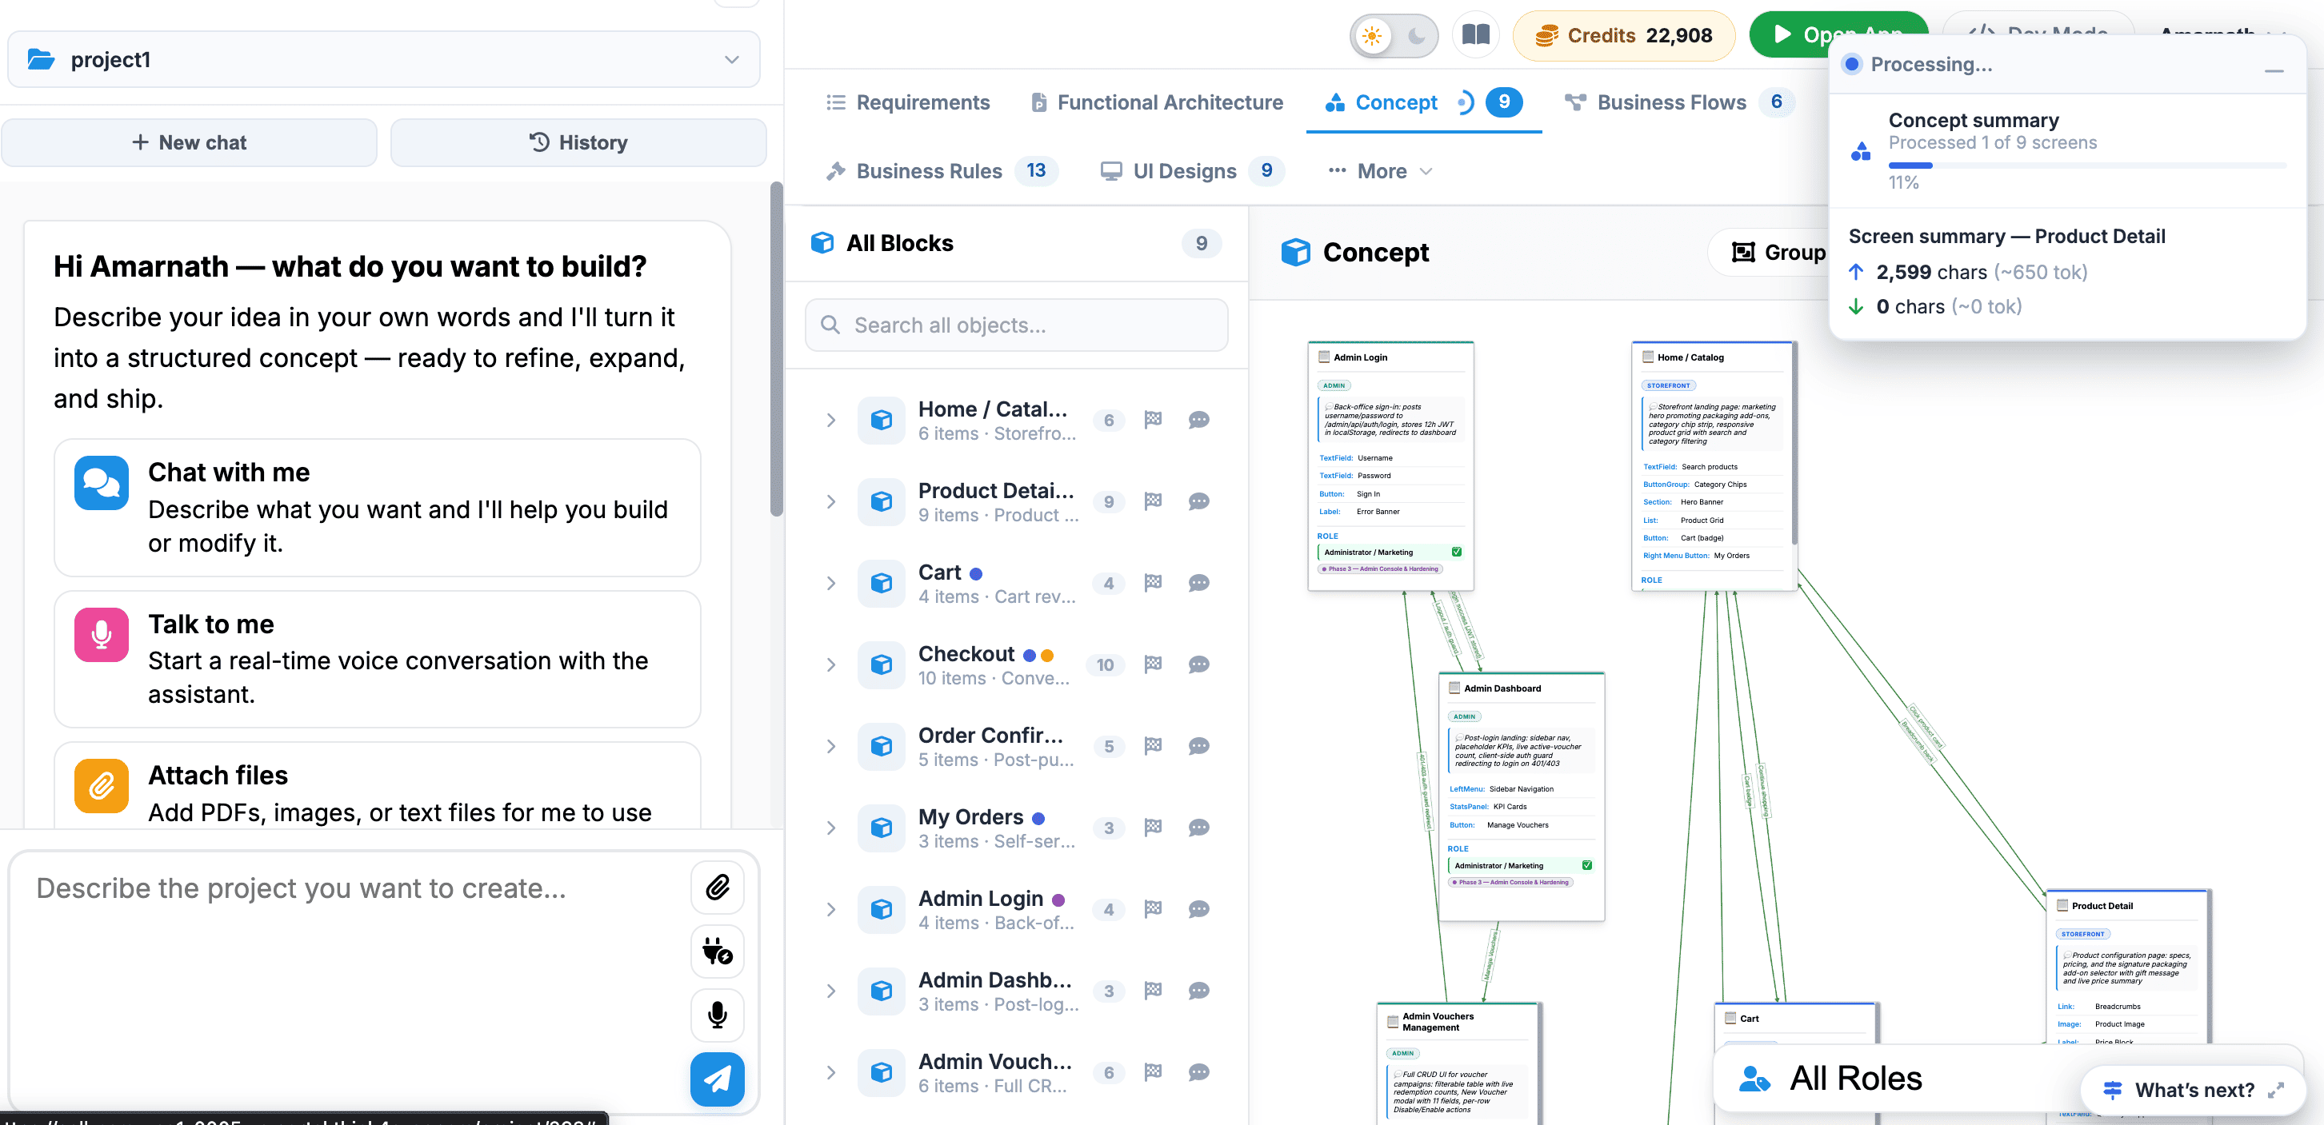Minimize the Processing panel
2324x1125 pixels.
2274,70
